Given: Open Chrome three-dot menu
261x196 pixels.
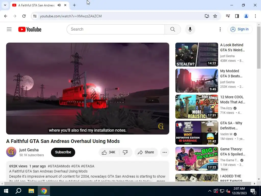Looking at the screenshot, I should tap(255, 16).
